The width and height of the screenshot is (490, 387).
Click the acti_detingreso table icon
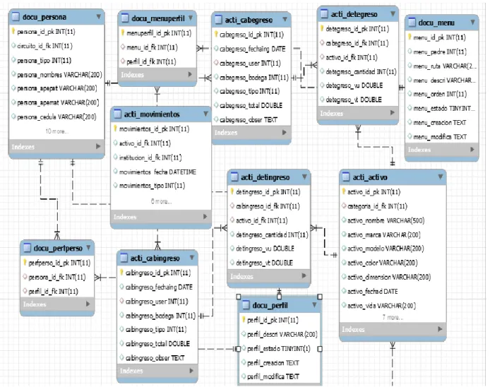coord(234,177)
